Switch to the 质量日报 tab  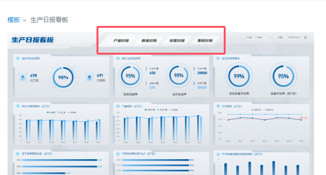click(x=149, y=40)
